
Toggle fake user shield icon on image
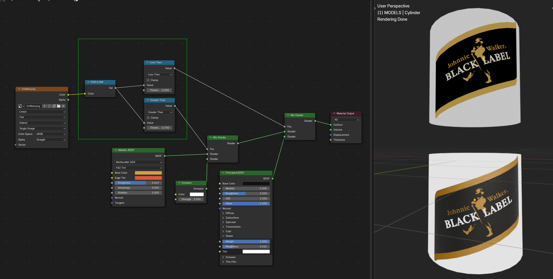click(x=49, y=106)
